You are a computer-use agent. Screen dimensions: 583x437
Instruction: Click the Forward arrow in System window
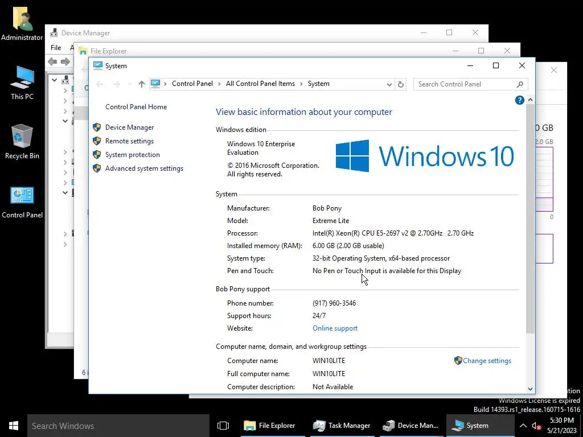coord(116,84)
